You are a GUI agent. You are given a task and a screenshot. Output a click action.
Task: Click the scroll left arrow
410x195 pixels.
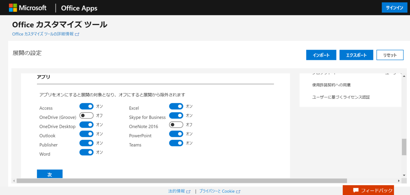[x=14, y=181]
